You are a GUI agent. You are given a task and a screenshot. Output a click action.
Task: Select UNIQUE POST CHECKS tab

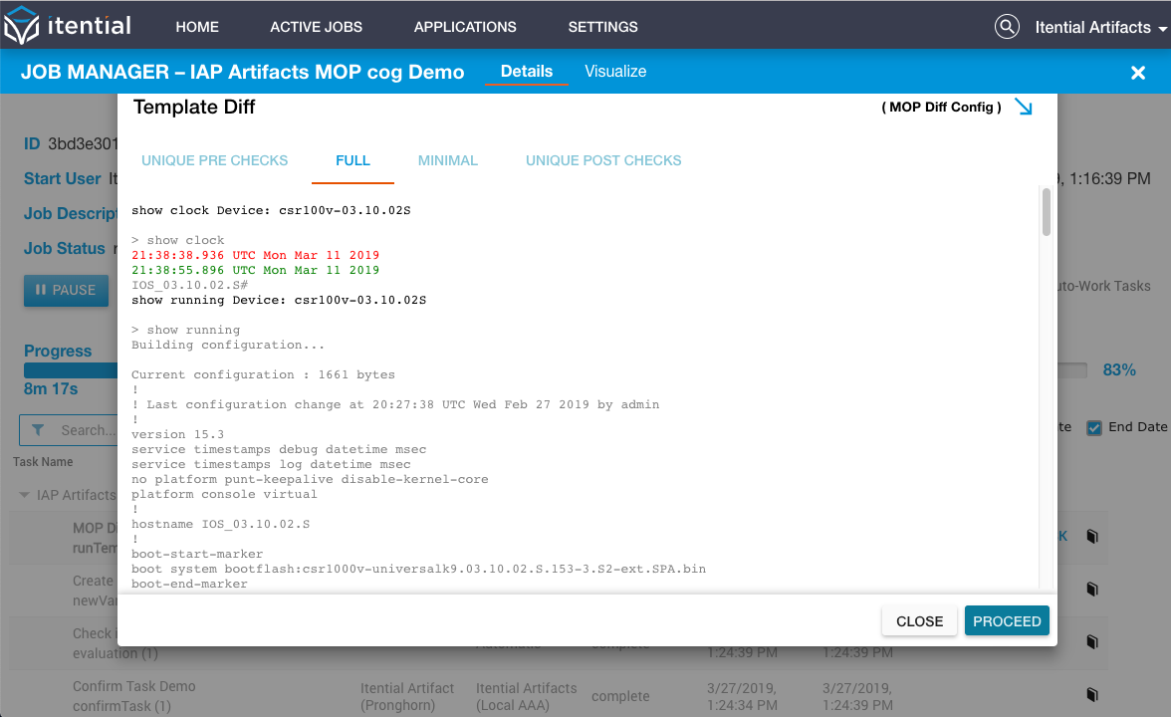coord(603,160)
